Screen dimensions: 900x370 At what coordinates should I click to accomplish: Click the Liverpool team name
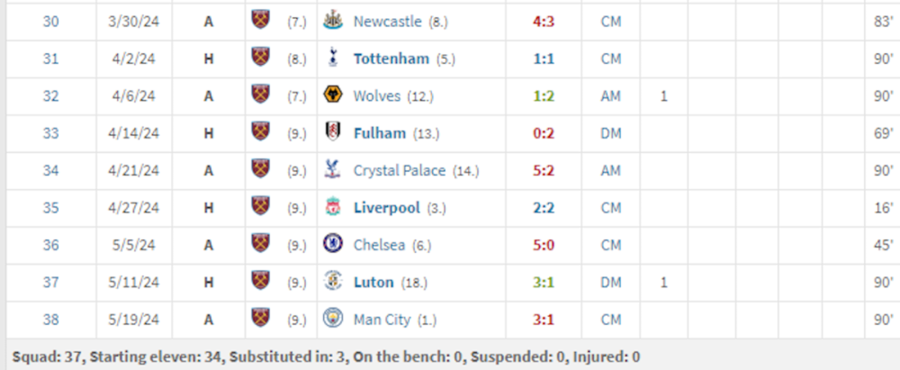[x=387, y=208]
